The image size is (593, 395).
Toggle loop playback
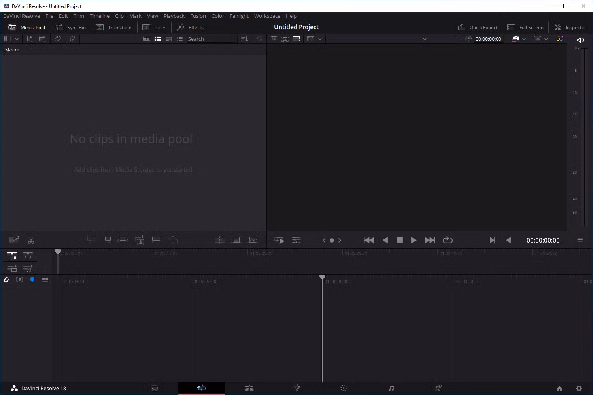[x=448, y=240]
